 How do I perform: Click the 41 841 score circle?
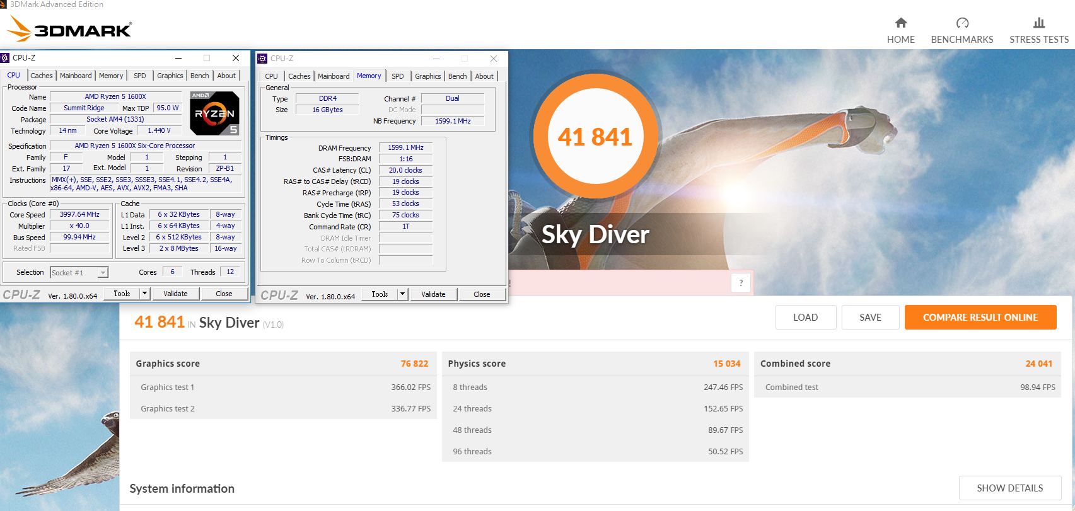595,137
